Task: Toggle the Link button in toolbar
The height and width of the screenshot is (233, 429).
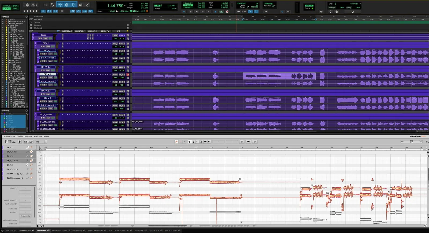Action: pyautogui.click(x=265, y=12)
